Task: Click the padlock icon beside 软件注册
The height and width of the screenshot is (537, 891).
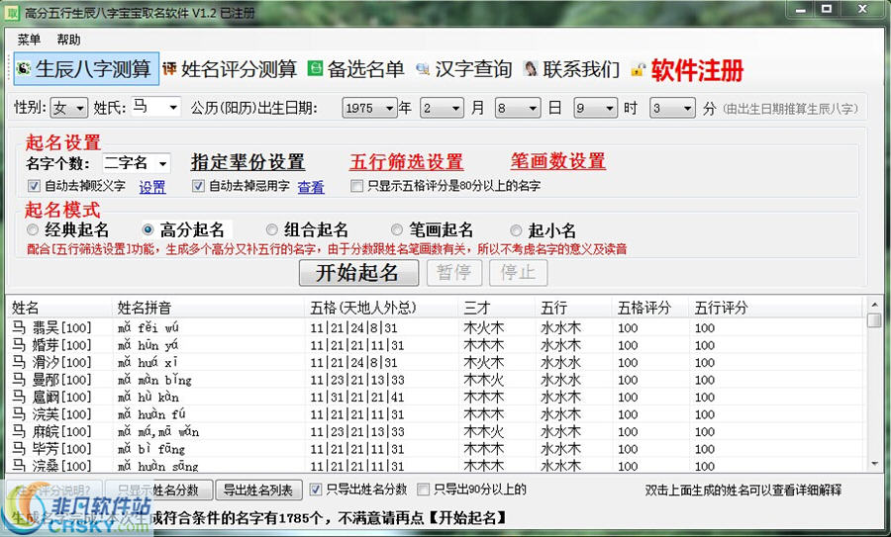Action: pos(639,69)
